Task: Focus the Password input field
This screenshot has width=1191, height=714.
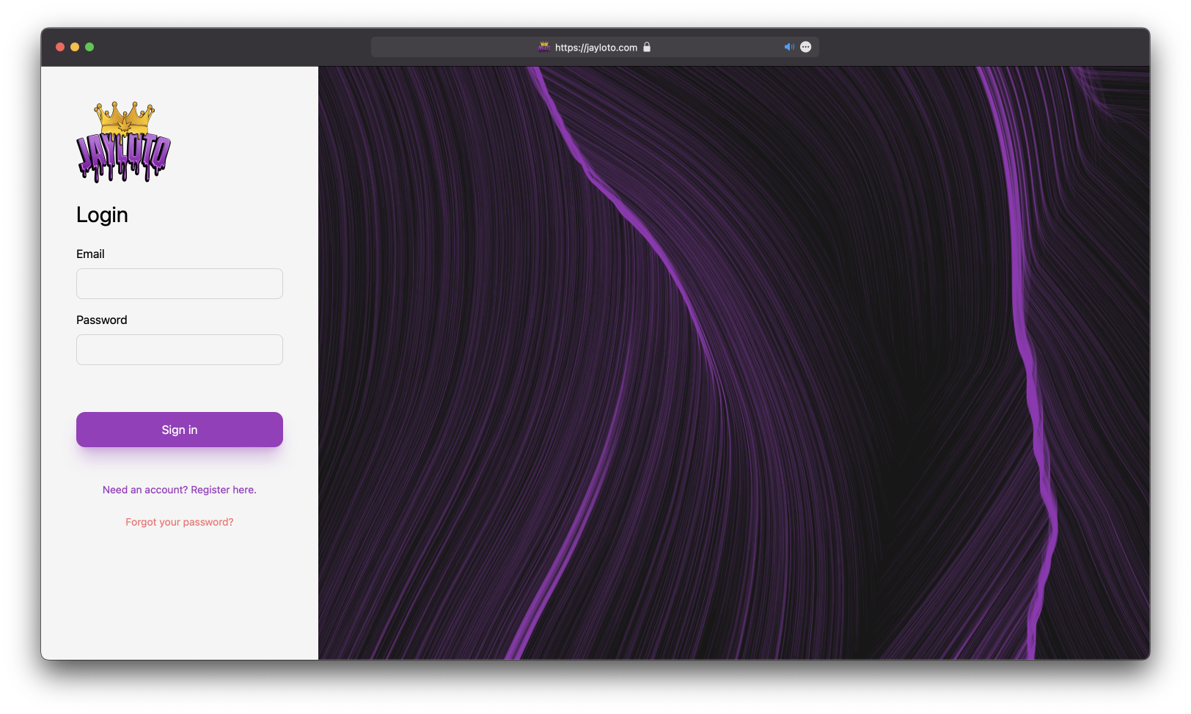Action: [x=180, y=350]
